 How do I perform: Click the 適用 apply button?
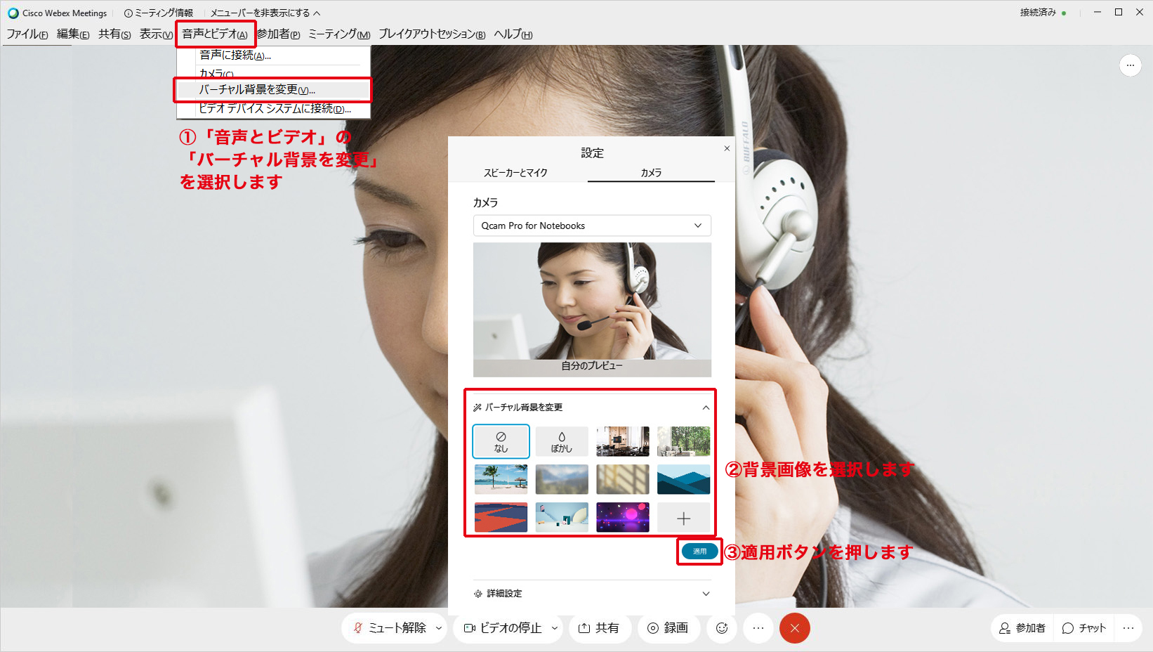pyautogui.click(x=699, y=552)
